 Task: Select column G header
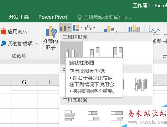(24, 82)
